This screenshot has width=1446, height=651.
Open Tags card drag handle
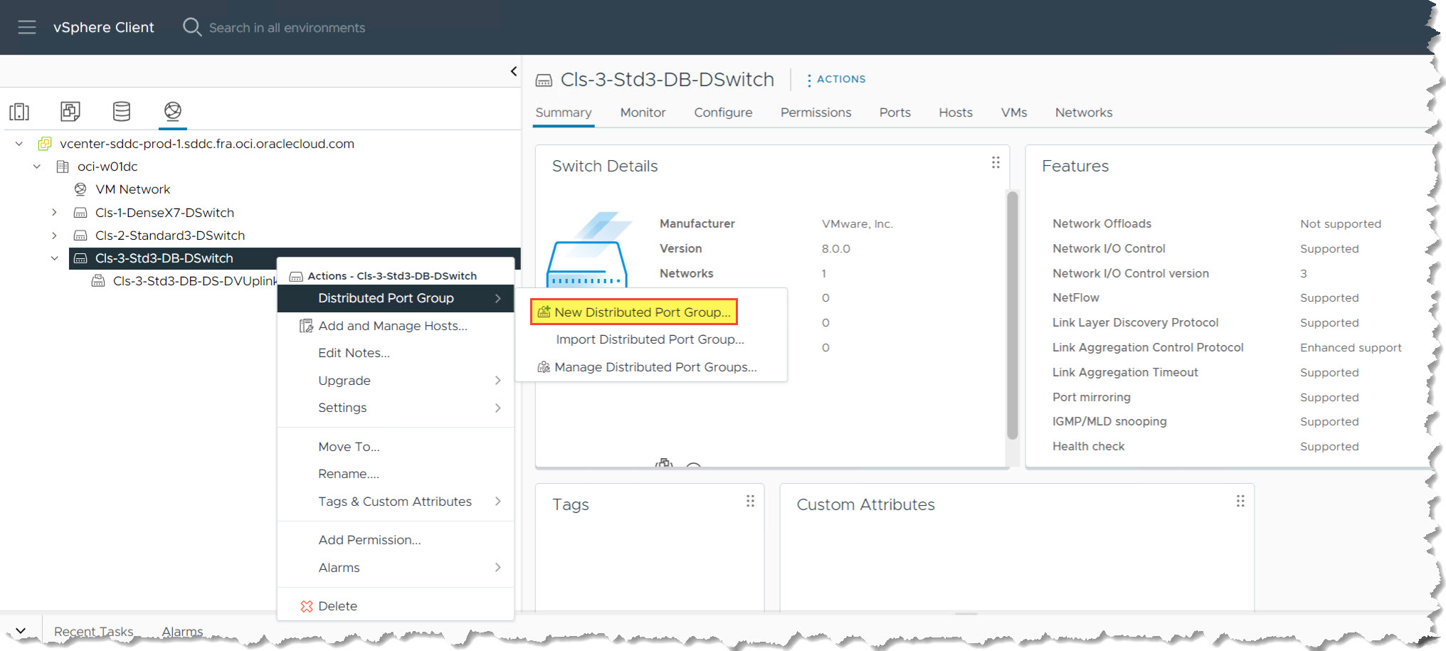(750, 502)
